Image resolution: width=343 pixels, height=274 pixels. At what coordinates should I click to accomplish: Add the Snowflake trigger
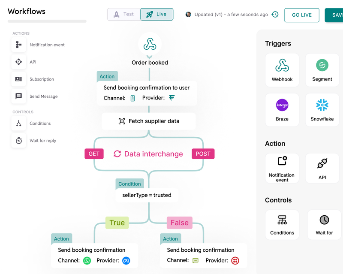point(322,110)
